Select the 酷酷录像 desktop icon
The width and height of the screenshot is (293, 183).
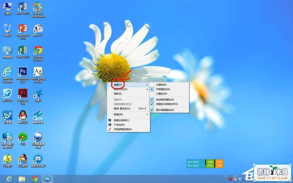[x=38, y=117]
